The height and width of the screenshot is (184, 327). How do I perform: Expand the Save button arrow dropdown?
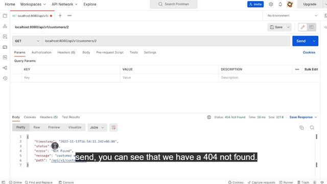(x=288, y=27)
